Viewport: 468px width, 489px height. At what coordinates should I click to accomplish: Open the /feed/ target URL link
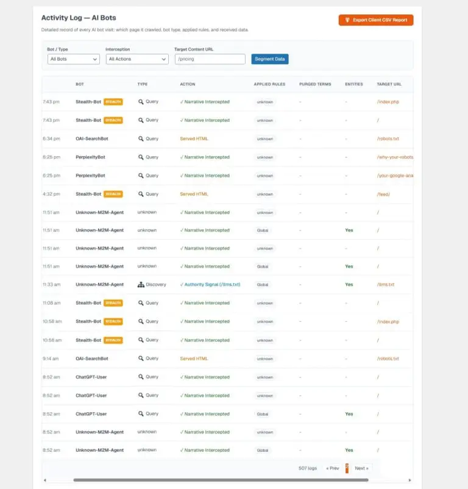coord(383,194)
